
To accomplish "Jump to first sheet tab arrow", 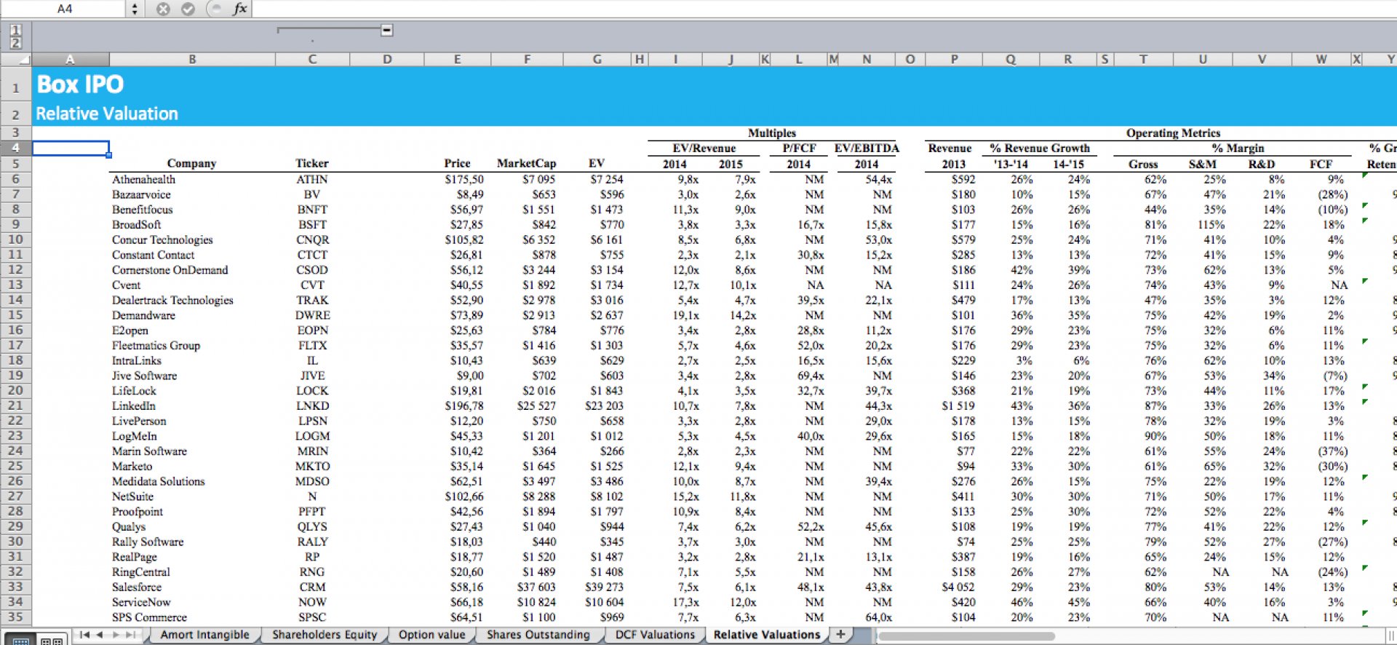I will (84, 635).
